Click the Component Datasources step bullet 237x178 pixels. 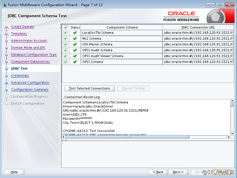[6, 62]
